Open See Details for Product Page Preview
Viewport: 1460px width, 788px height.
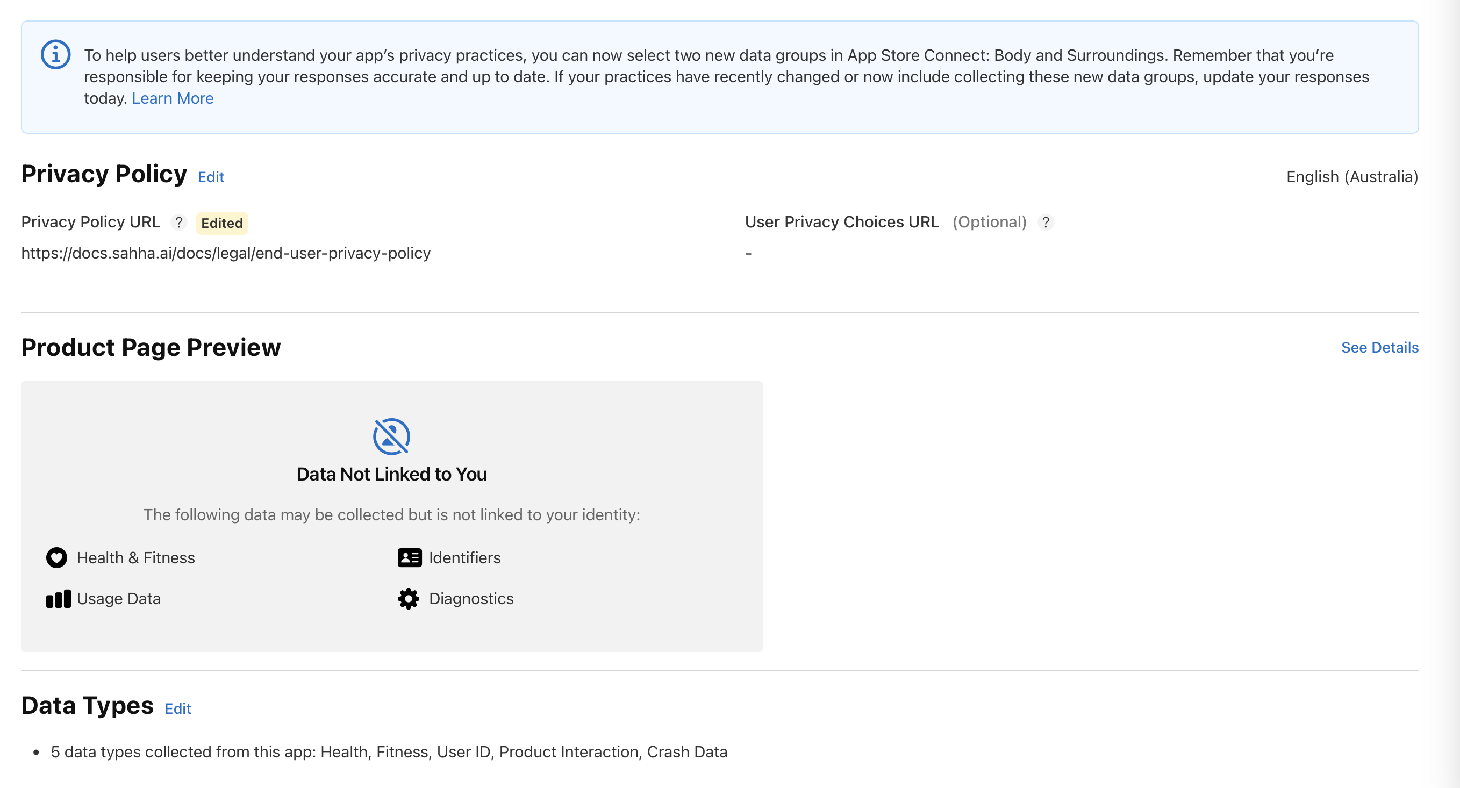pos(1379,347)
